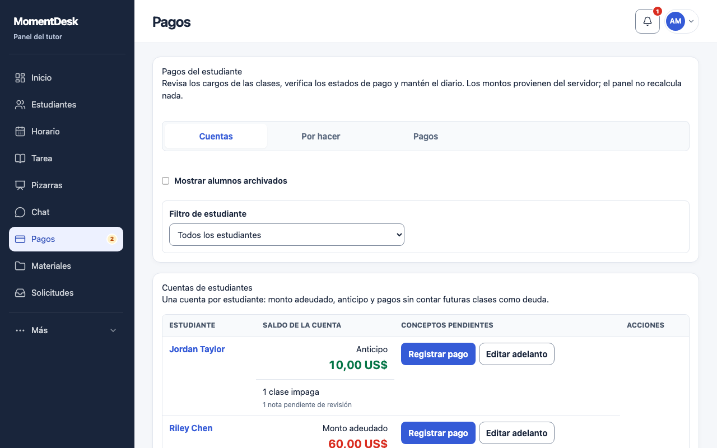Click the Saldo de la cuenta column header
Image resolution: width=717 pixels, height=448 pixels.
(302, 325)
